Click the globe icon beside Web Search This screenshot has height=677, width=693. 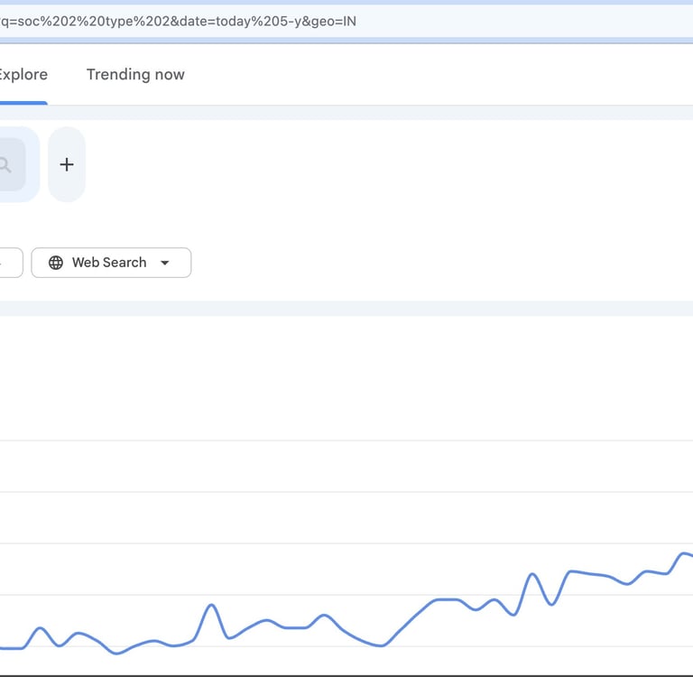click(56, 263)
